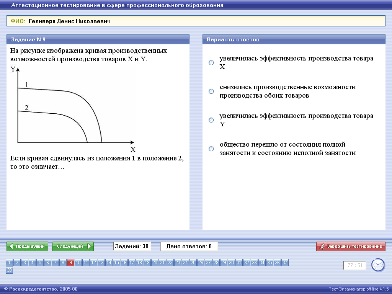Jump to question 12
The height and width of the screenshot is (294, 392).
93,263
